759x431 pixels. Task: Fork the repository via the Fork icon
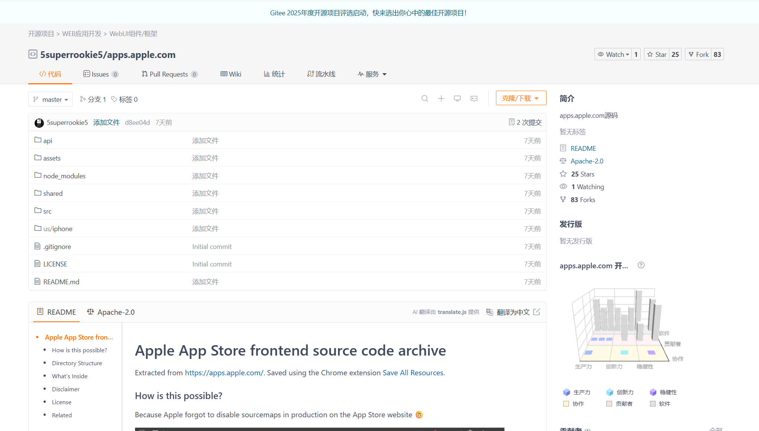click(691, 54)
